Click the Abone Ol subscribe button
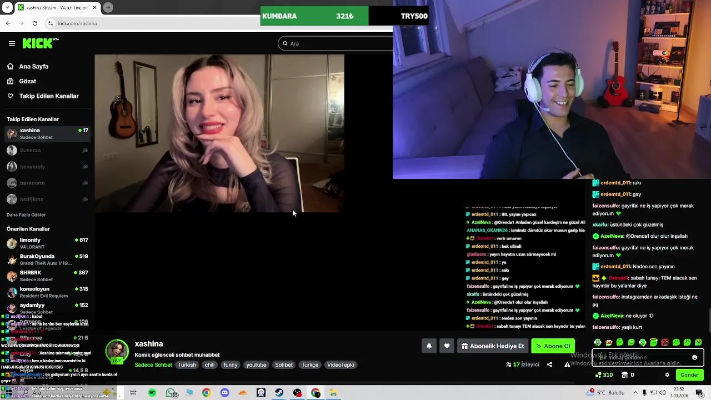711x400 pixels. (x=553, y=346)
